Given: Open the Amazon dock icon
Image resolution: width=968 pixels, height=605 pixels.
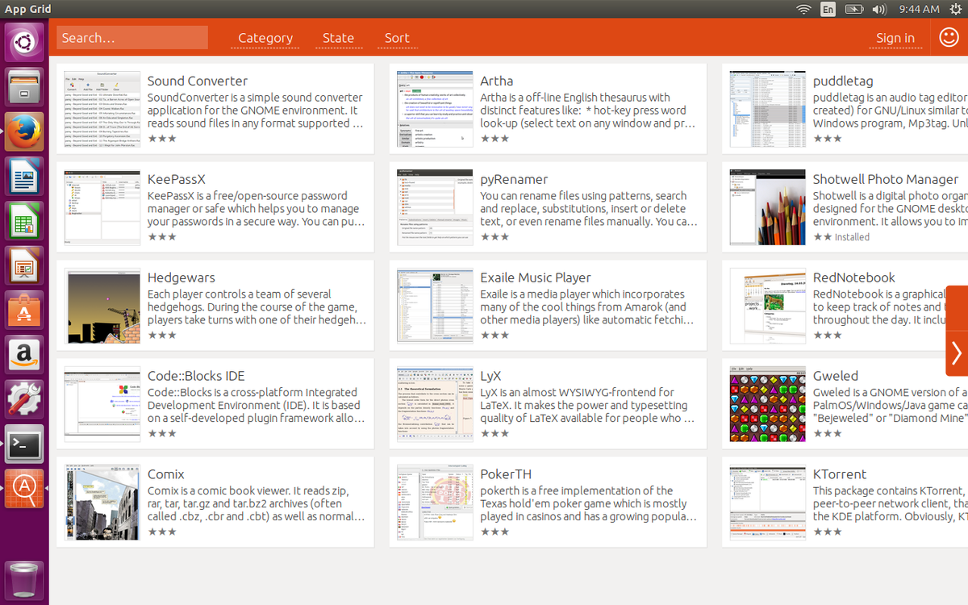Looking at the screenshot, I should coord(24,353).
